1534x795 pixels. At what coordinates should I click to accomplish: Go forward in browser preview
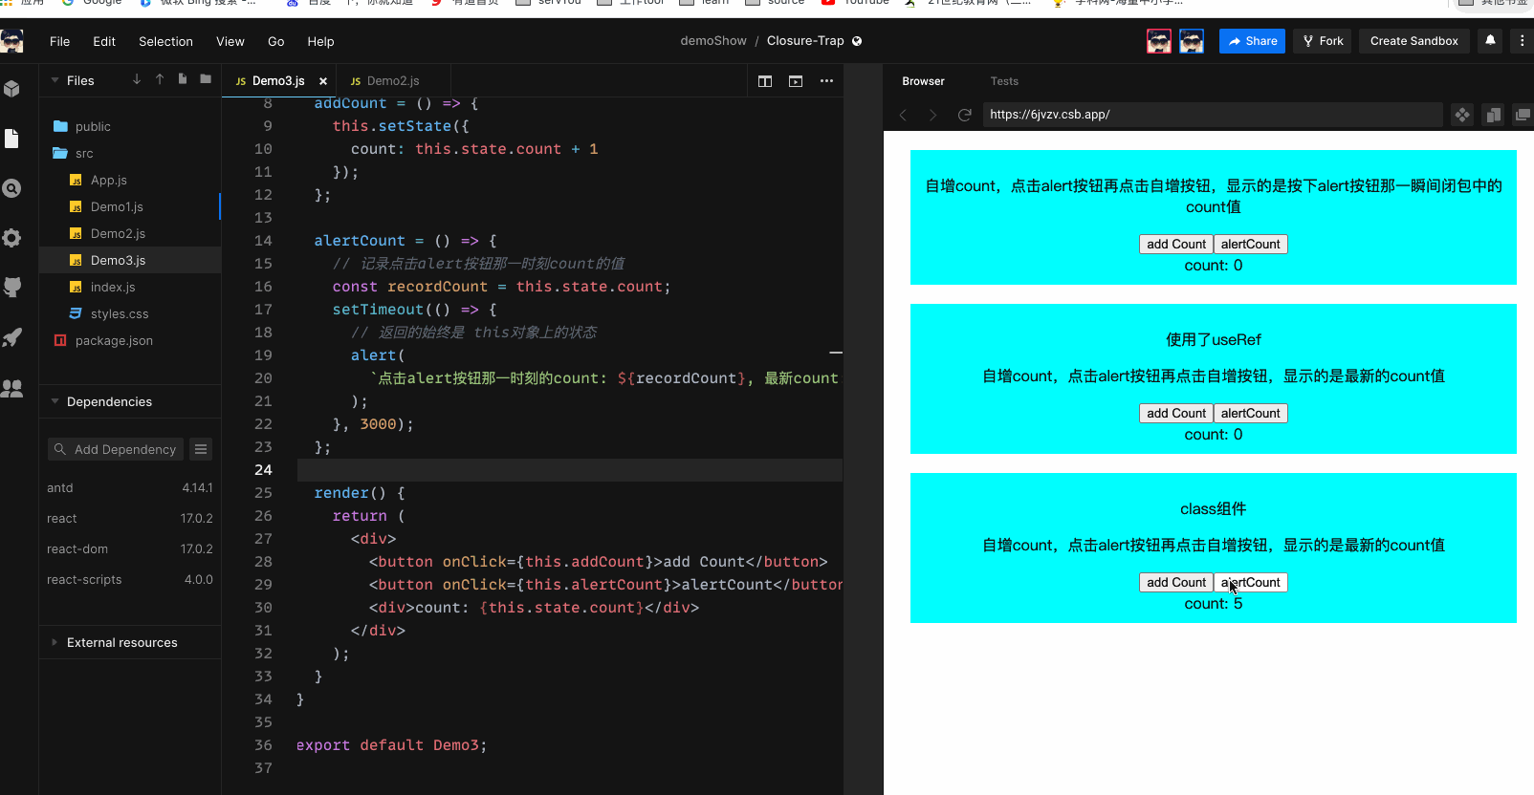(x=933, y=115)
